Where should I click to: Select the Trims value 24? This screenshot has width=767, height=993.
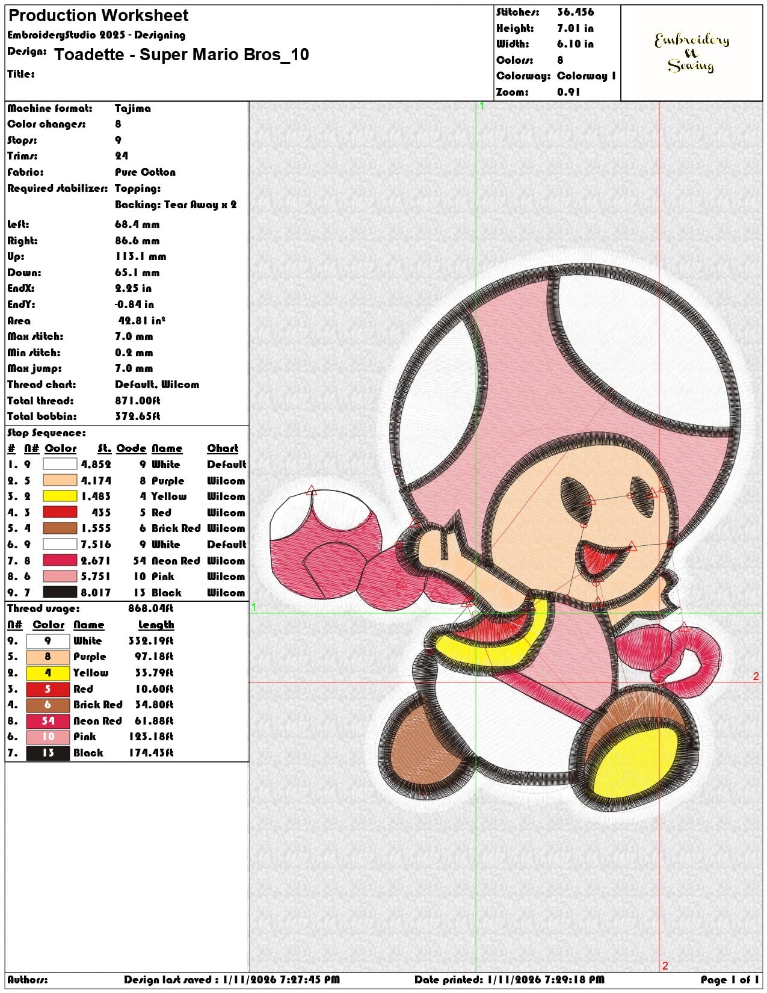click(x=122, y=156)
